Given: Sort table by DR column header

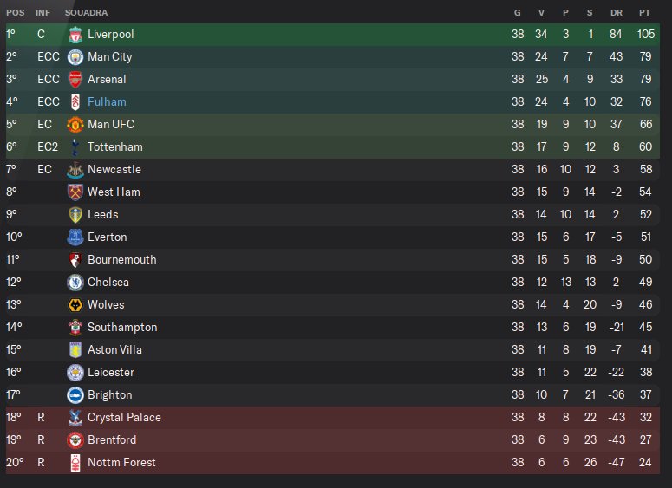Looking at the screenshot, I should tap(617, 13).
